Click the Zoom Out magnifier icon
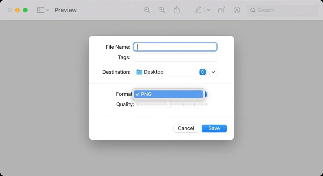The width and height of the screenshot is (323, 176). click(147, 10)
